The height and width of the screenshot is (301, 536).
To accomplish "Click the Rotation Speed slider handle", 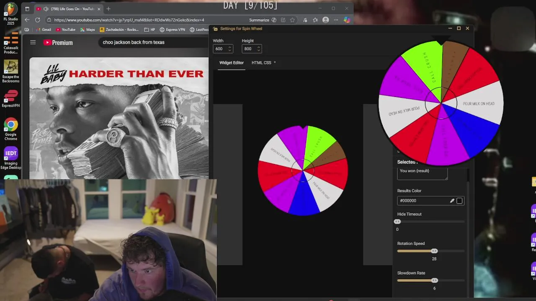I will tap(434, 251).
